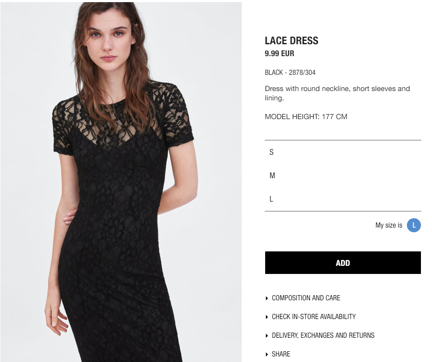Click the blue L size badge
This screenshot has height=362, width=432.
click(x=414, y=225)
